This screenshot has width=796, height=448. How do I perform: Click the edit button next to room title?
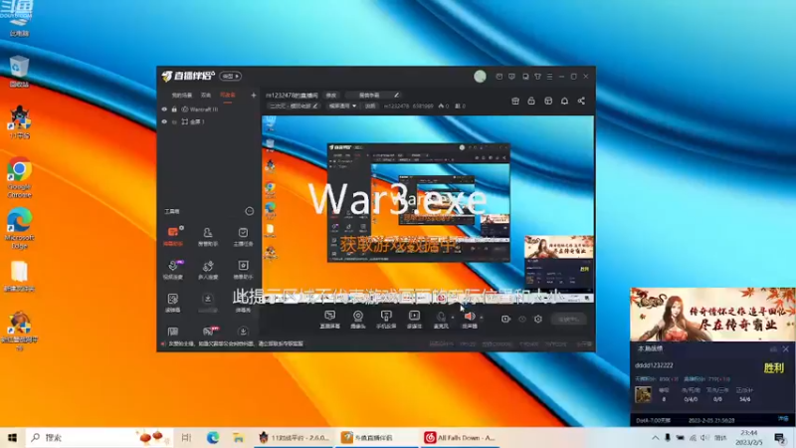point(331,95)
